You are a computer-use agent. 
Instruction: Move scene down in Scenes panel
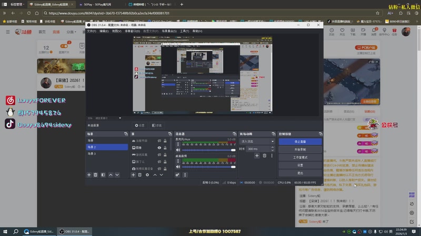(117, 175)
